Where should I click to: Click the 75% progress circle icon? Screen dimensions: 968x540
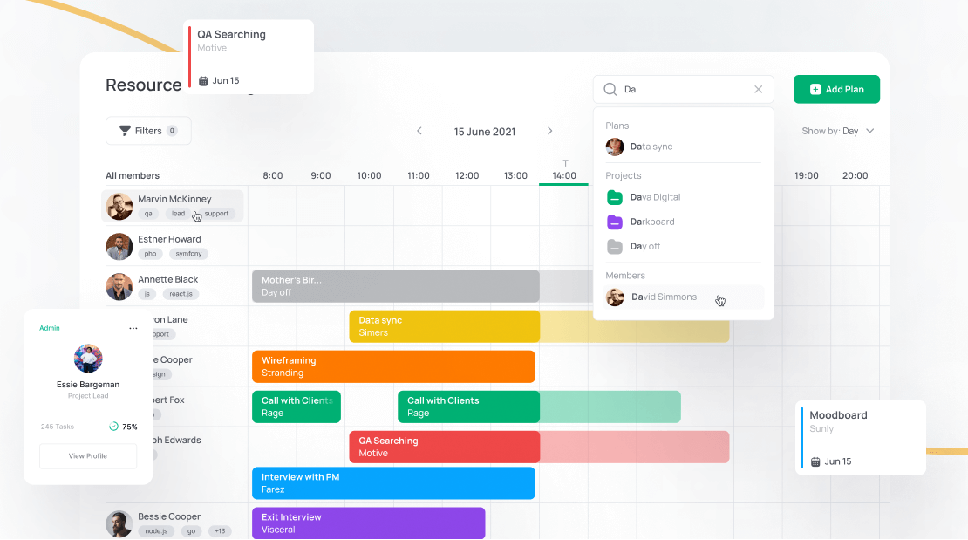(x=113, y=427)
